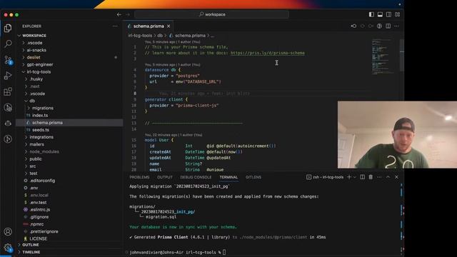Image resolution: width=457 pixels, height=257 pixels.
Task: Switch to the DEBUG CONSOLE tab
Action: (196, 177)
